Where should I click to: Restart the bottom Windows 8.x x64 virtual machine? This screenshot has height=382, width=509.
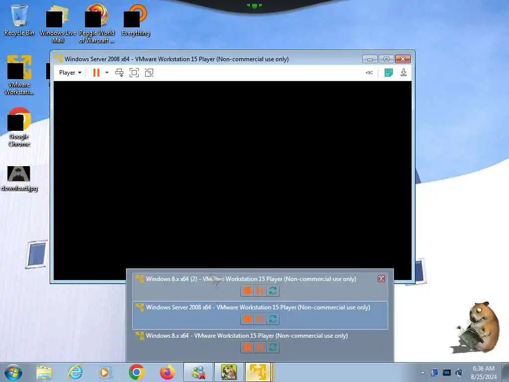pyautogui.click(x=273, y=347)
